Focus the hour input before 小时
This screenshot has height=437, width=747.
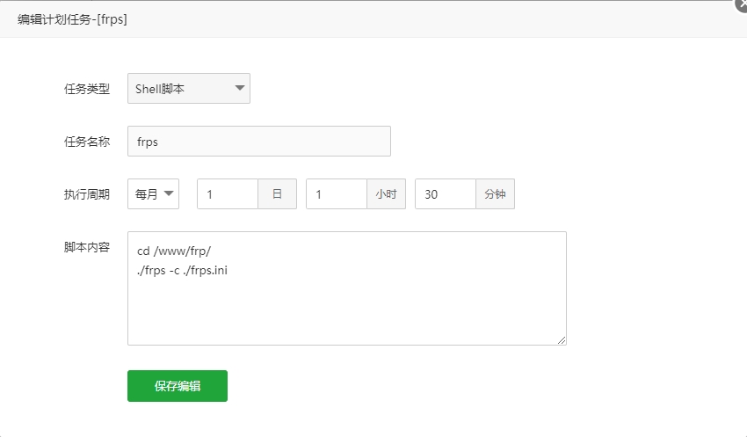[x=336, y=194]
